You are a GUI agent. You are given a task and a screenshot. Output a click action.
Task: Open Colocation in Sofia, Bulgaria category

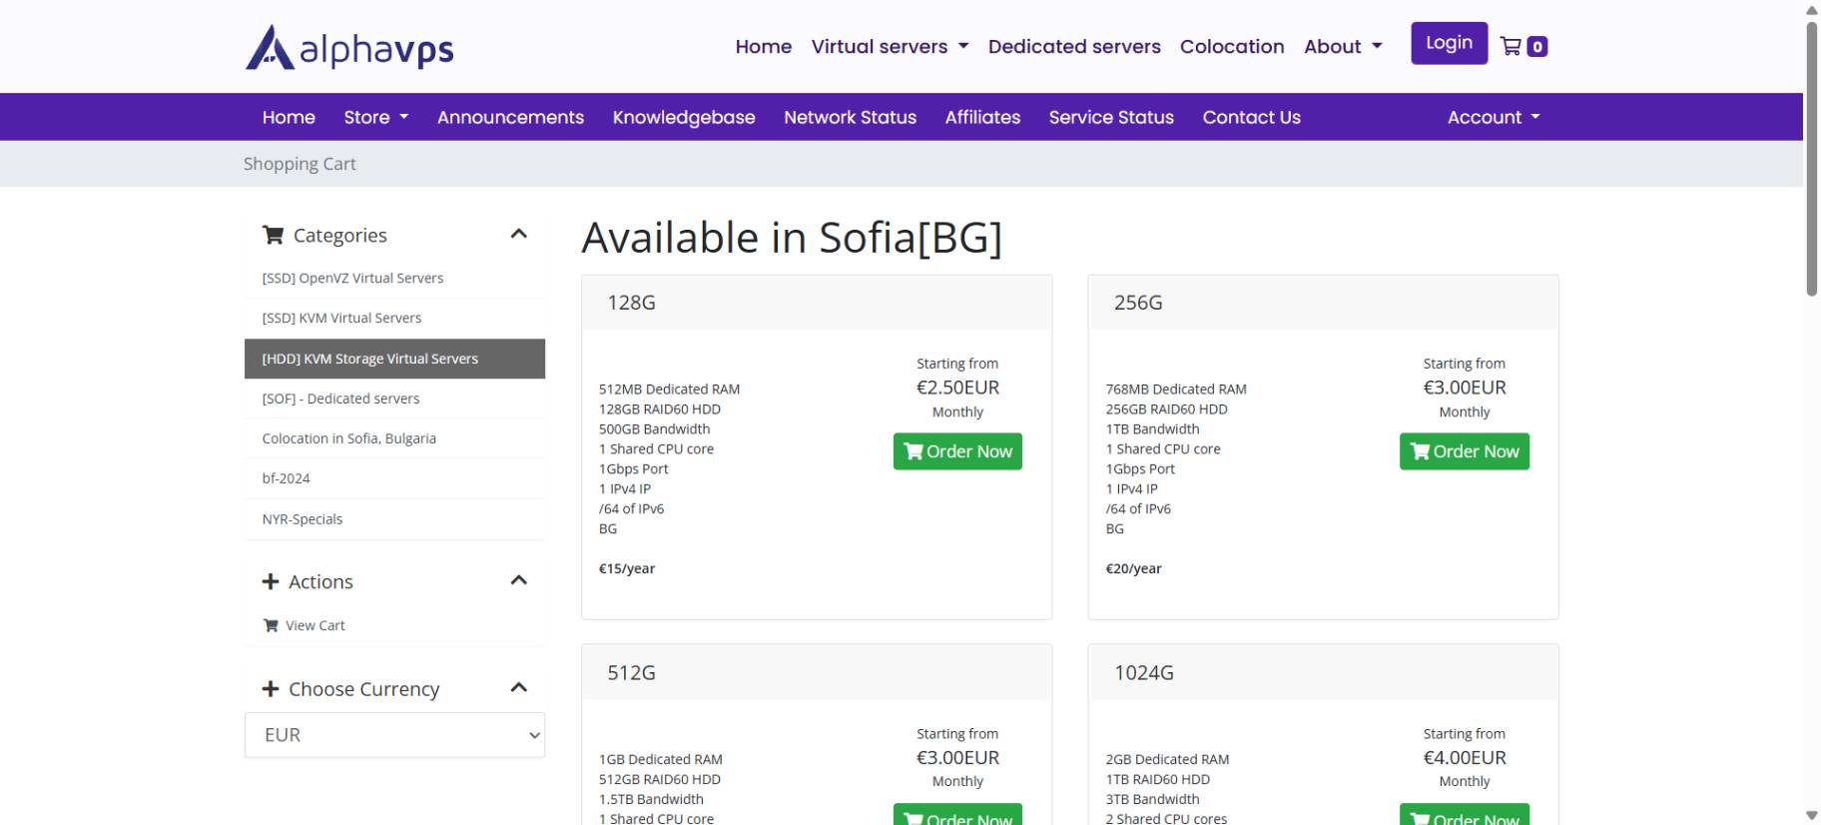point(394,438)
